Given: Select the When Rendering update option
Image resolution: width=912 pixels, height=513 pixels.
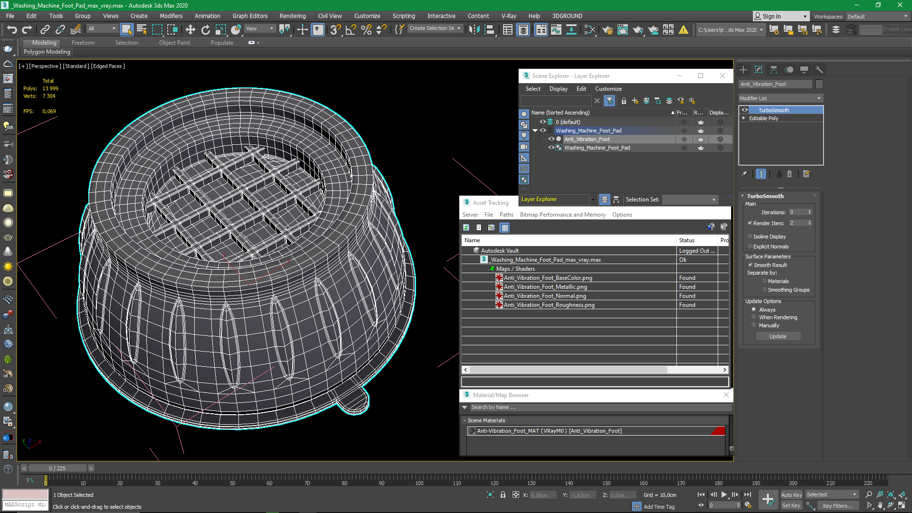Looking at the screenshot, I should 754,317.
